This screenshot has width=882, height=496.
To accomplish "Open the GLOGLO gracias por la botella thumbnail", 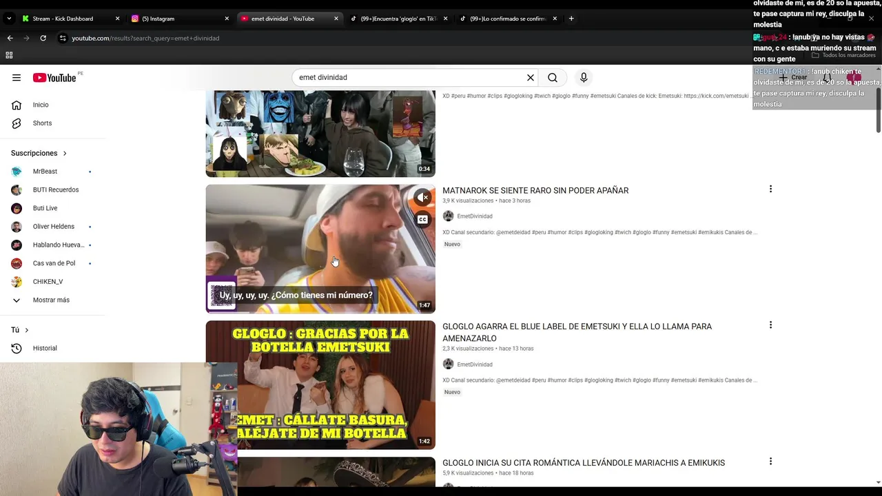I will [x=320, y=385].
